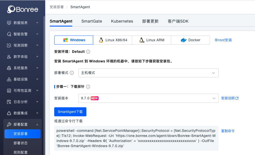Image resolution: width=255 pixels, height=155 pixels.
Task: Choose the Docker platform option
Action: pyautogui.click(x=190, y=40)
